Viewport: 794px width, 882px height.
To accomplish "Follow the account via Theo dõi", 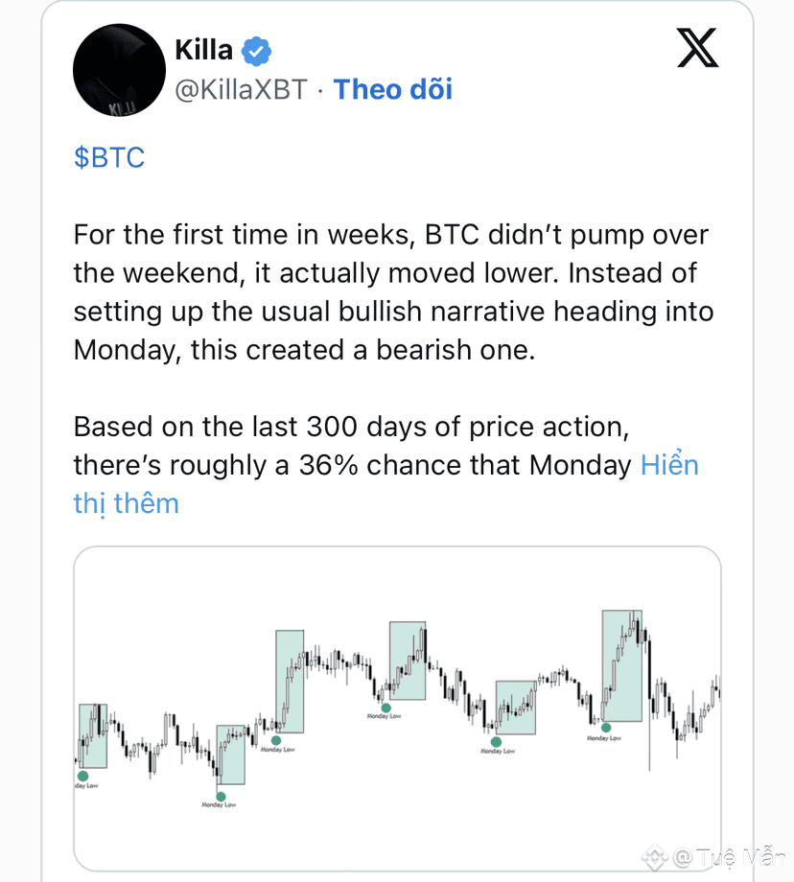I will (392, 90).
